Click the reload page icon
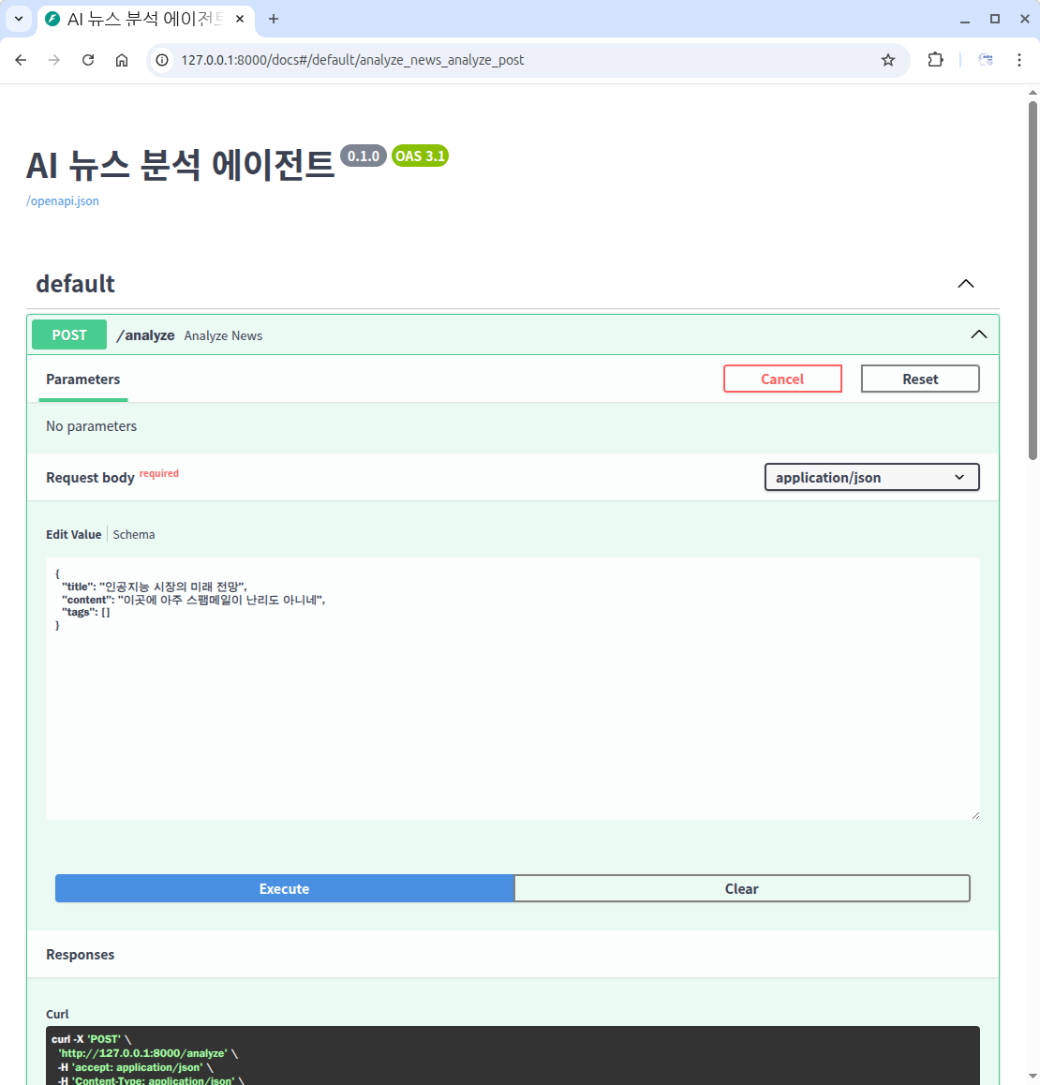This screenshot has width=1040, height=1085. tap(88, 60)
